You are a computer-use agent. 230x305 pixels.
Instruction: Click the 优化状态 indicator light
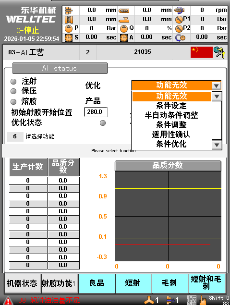point(103,123)
